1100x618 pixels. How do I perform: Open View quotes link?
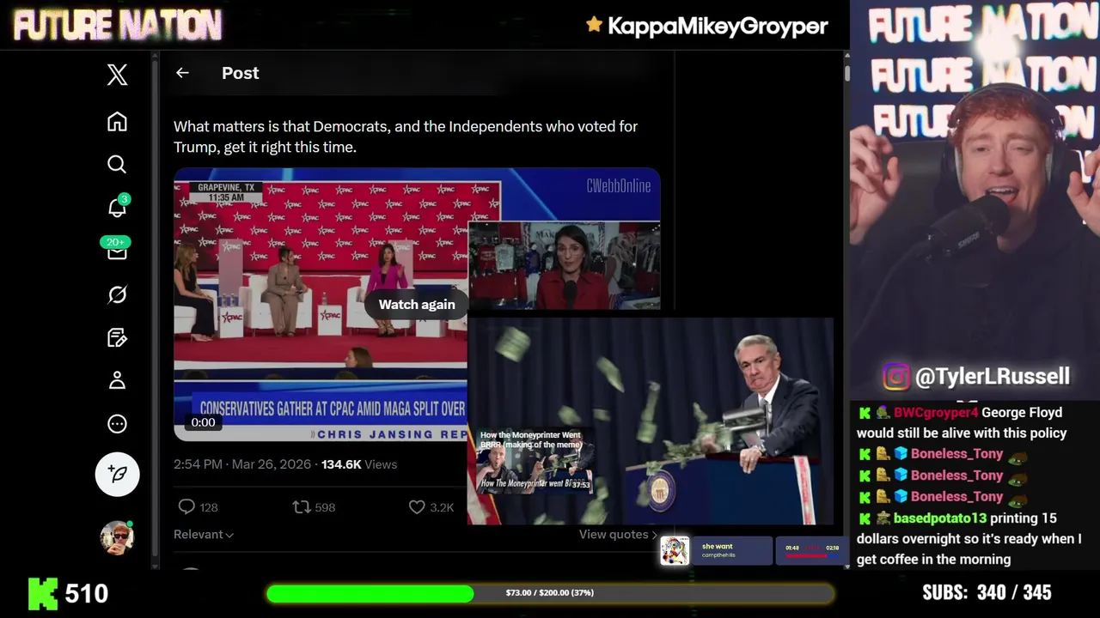[618, 534]
